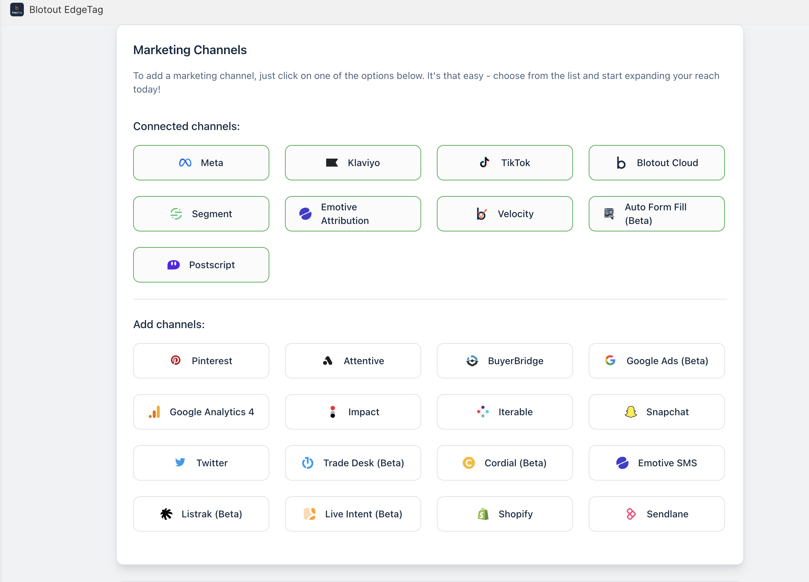
Task: Click the Snapchat ghost icon
Action: coord(631,412)
